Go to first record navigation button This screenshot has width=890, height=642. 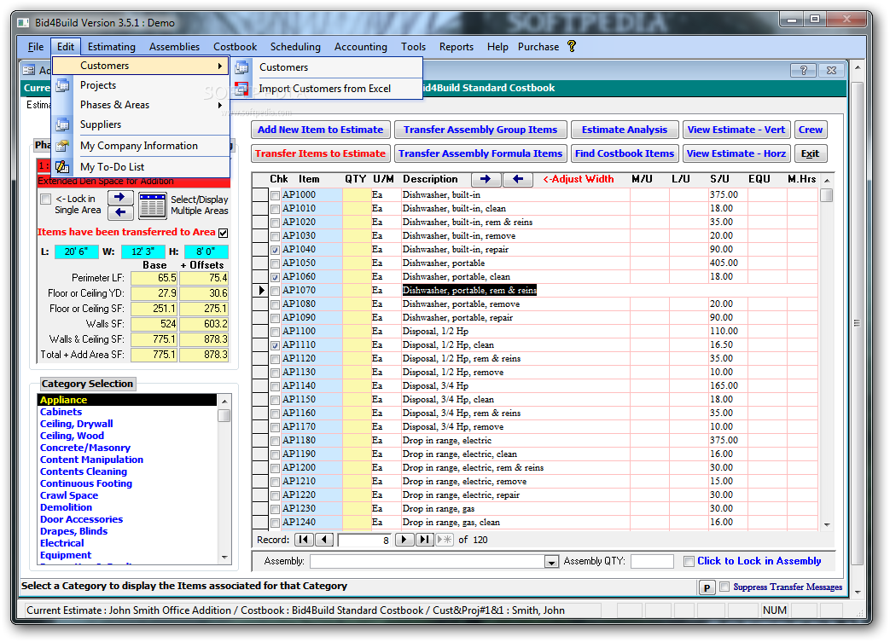304,540
